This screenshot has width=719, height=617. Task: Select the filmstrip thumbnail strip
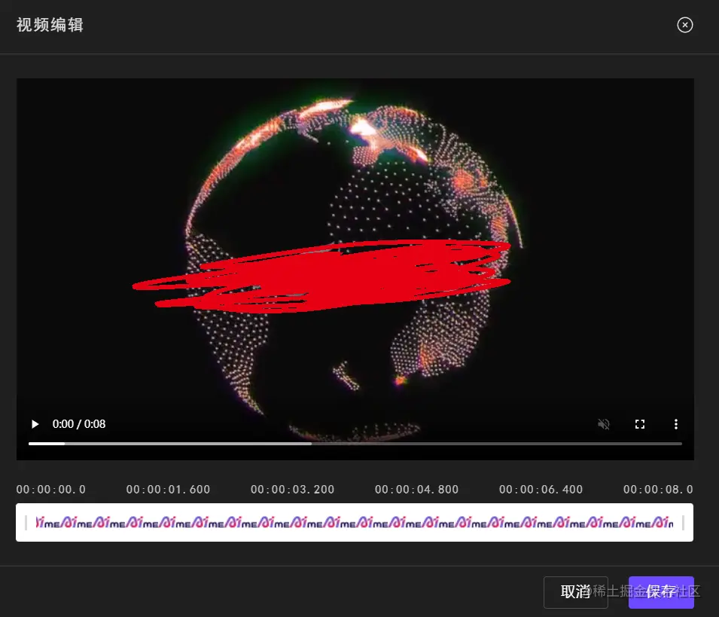[x=355, y=522]
